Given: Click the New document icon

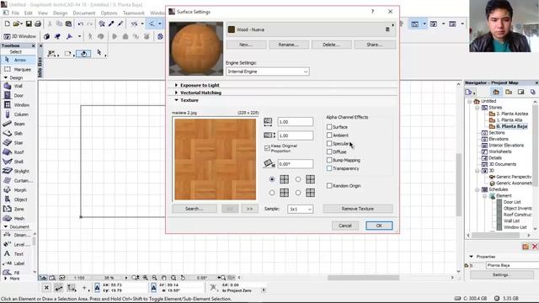Looking at the screenshot, I should click(x=7, y=24).
